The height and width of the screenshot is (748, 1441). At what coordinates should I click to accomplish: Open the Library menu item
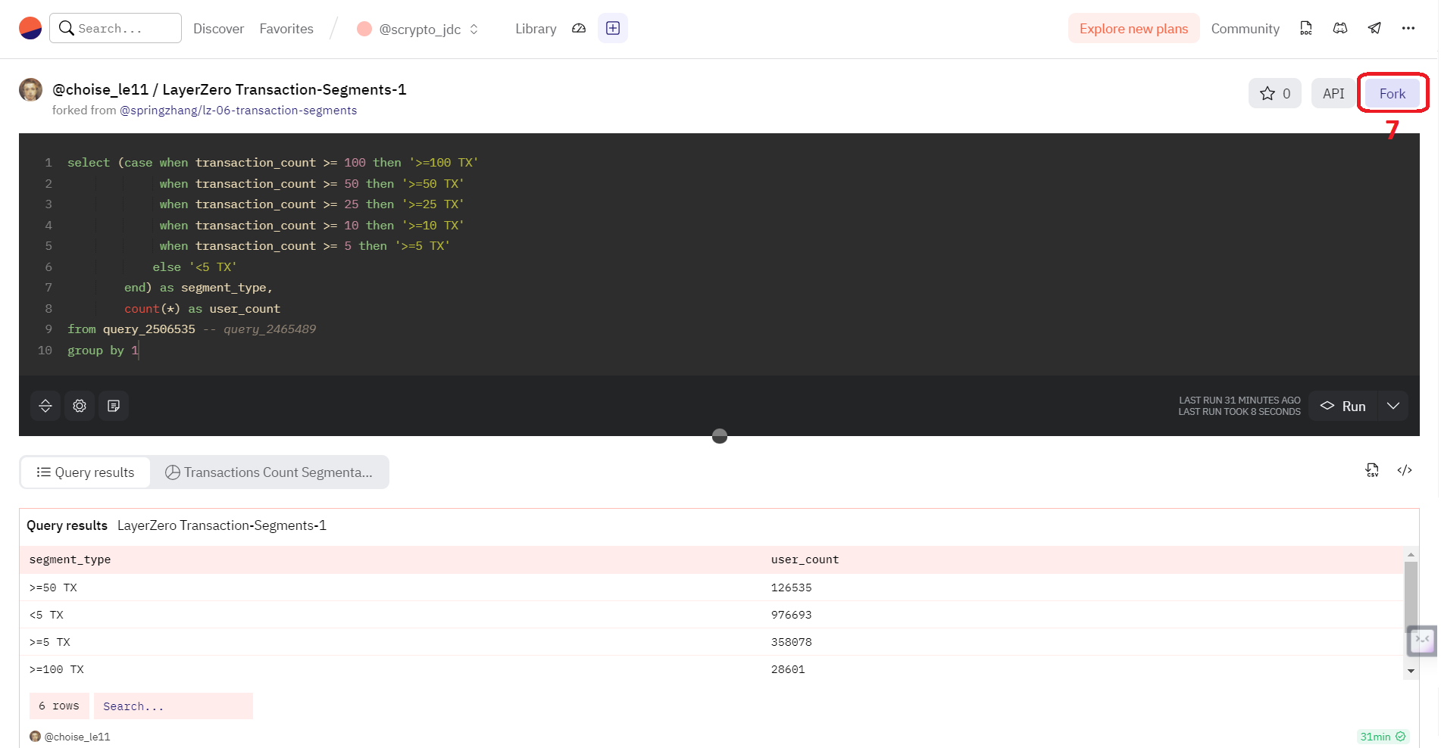(x=536, y=29)
